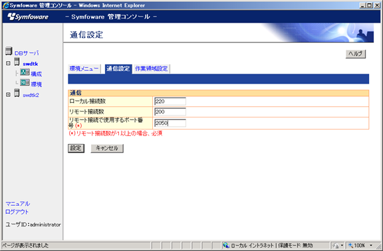Click the red リモート接続数が1以上の場合、必須 note
The height and width of the screenshot is (251, 383).
pos(116,133)
